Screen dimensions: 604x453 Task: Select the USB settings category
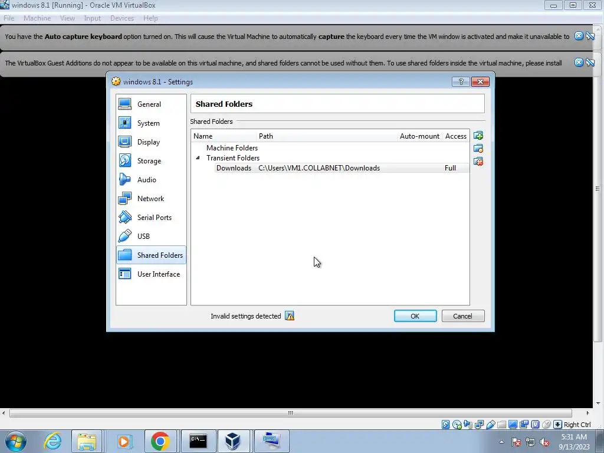click(151, 237)
